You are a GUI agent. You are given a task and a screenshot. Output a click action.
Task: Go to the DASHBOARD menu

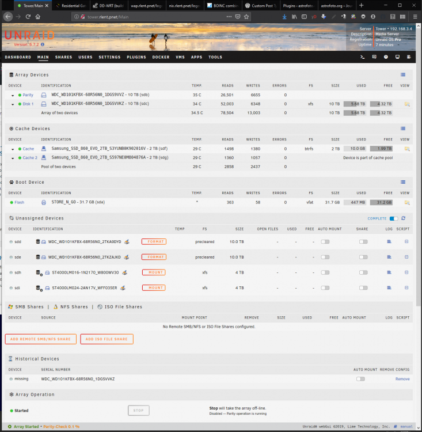click(18, 57)
